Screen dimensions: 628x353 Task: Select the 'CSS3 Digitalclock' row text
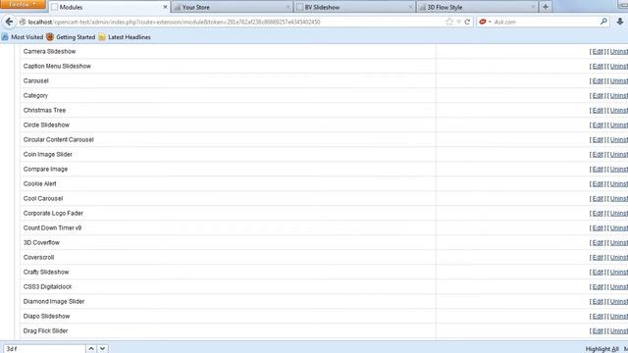coord(48,286)
